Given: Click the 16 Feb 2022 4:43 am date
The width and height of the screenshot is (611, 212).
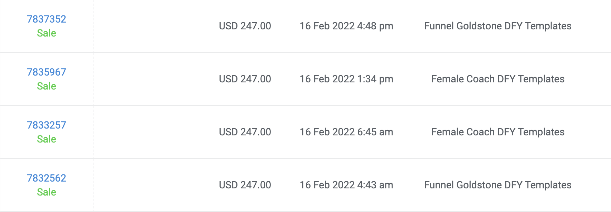Looking at the screenshot, I should coord(346,185).
